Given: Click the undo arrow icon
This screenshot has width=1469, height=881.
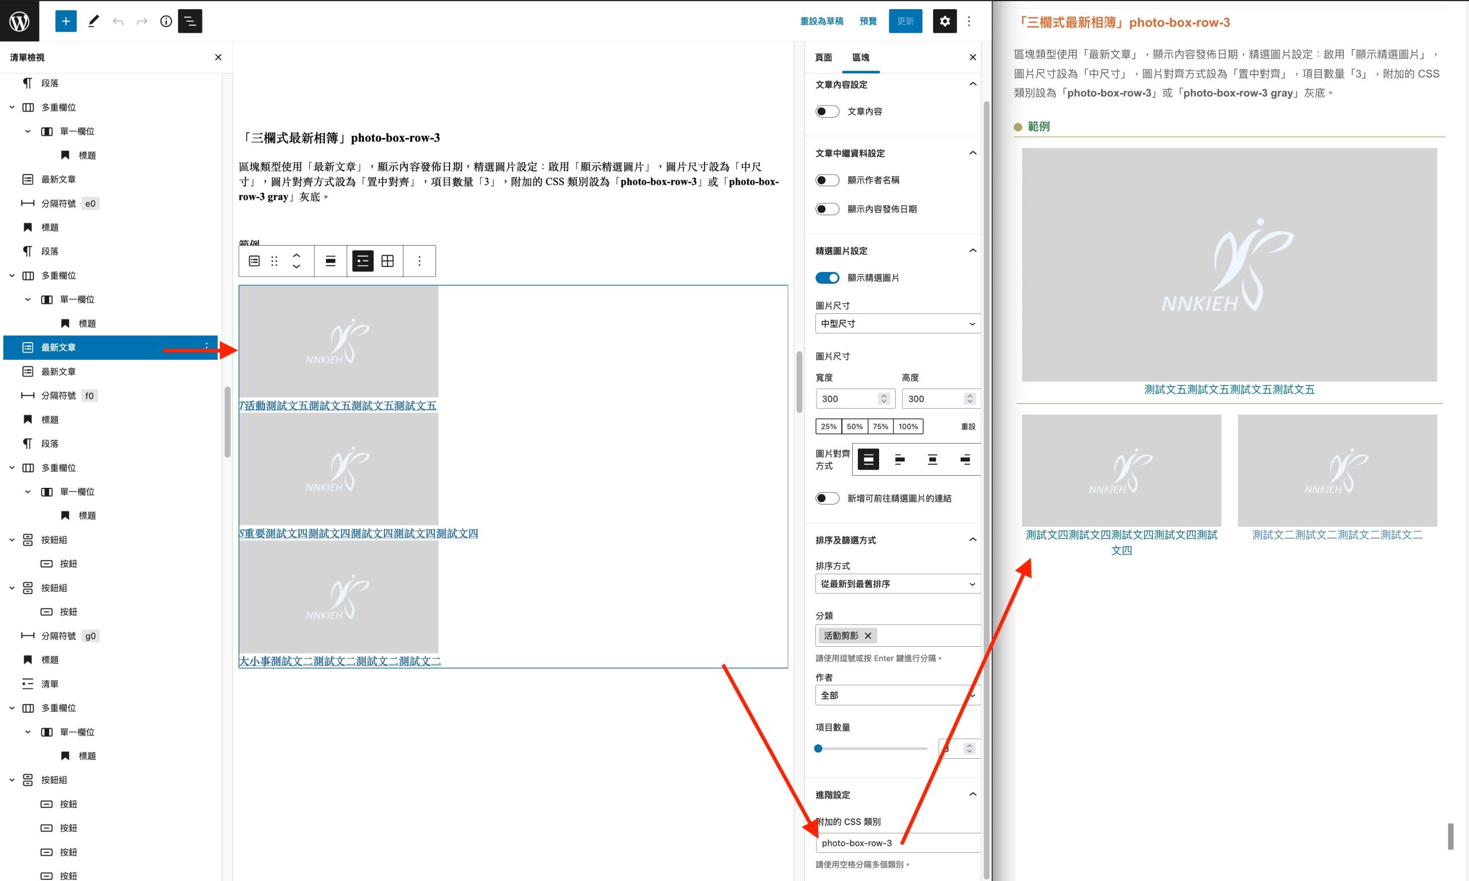Looking at the screenshot, I should pyautogui.click(x=118, y=21).
